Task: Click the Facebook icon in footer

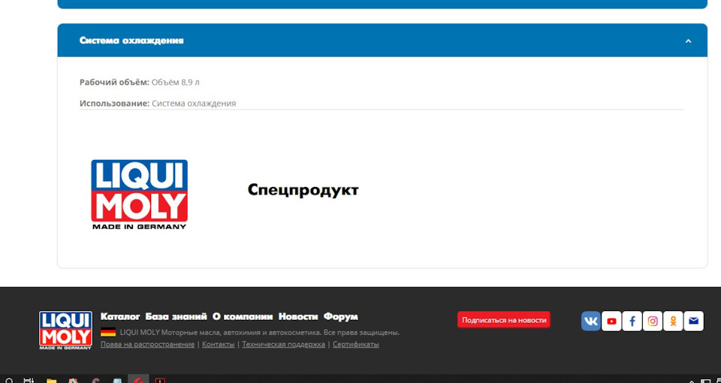Action: [x=632, y=321]
